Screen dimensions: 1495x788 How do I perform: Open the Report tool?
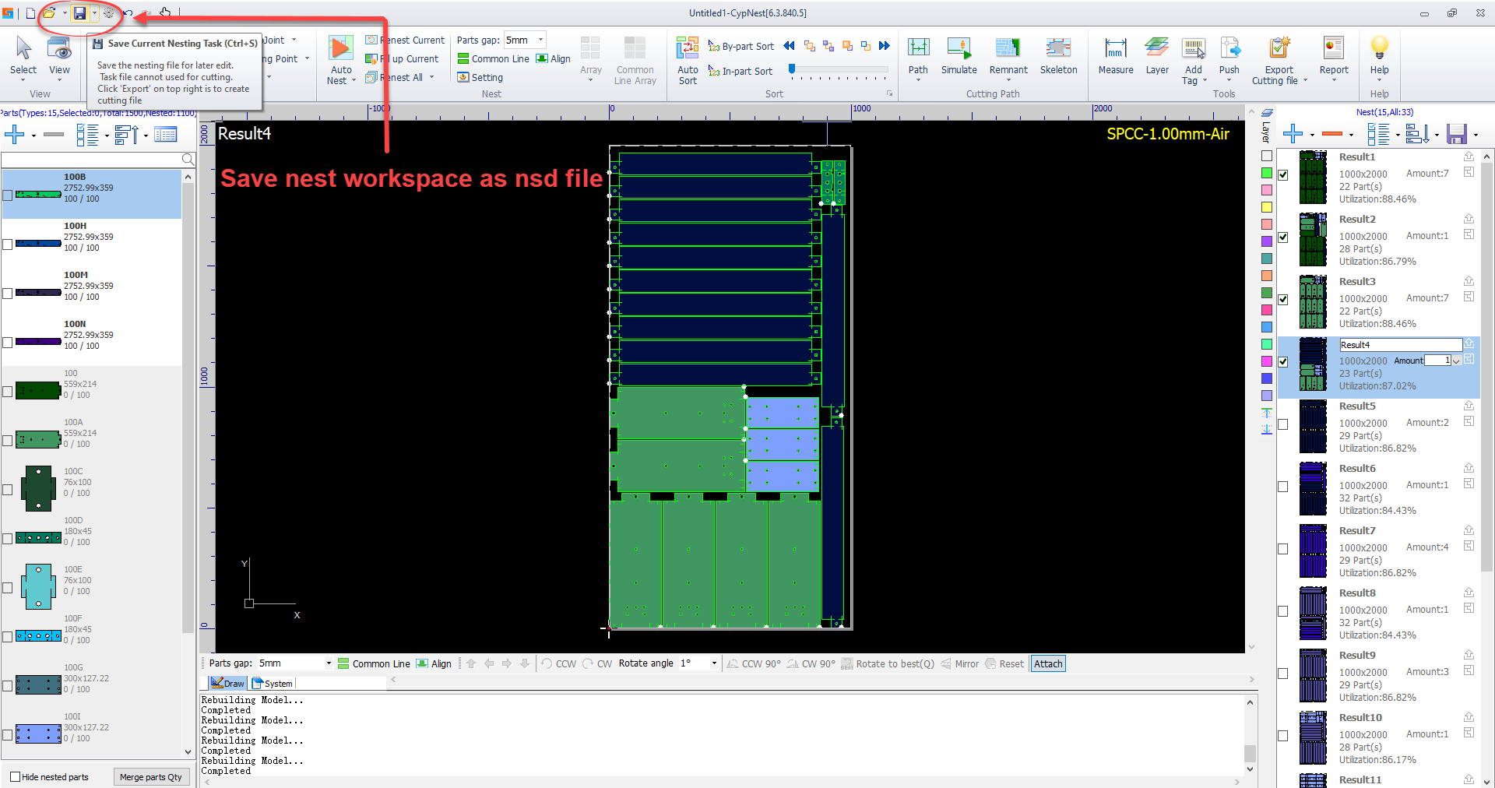pyautogui.click(x=1334, y=58)
